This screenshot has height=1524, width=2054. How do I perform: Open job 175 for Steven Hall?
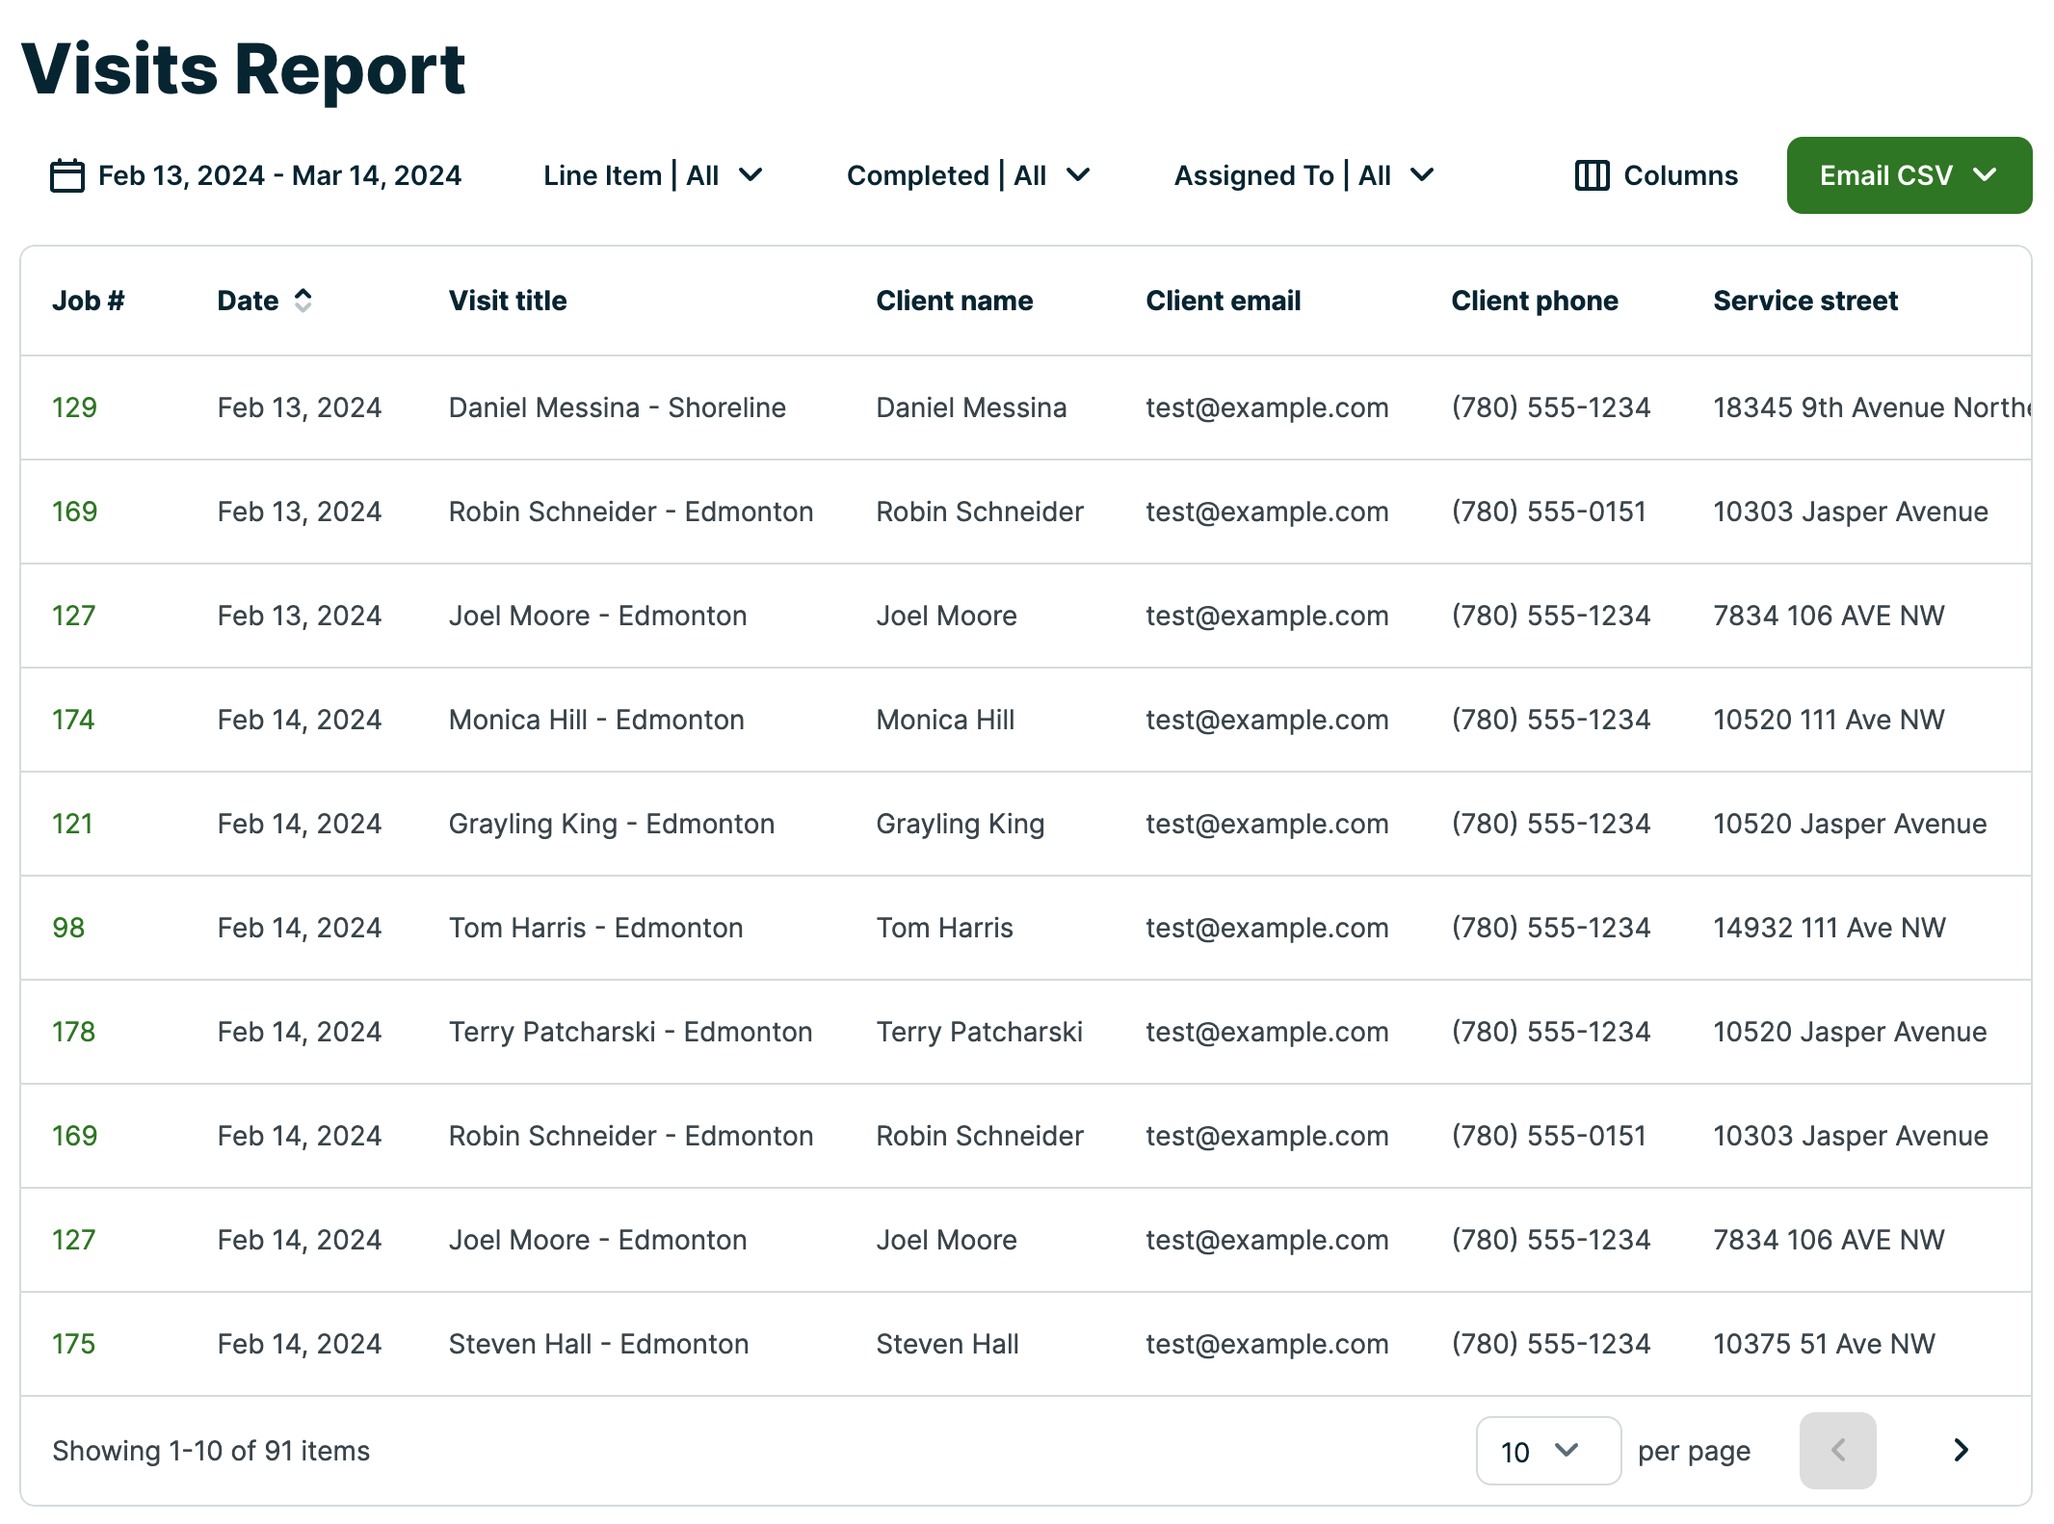74,1343
